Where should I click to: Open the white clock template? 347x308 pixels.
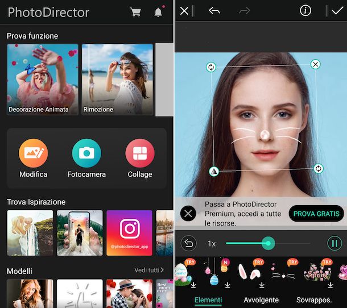pos(80,293)
